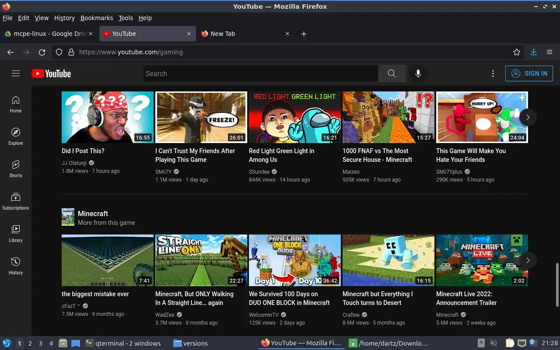This screenshot has height=350, width=560.
Task: Open the Bookmarks menu
Action: click(97, 18)
